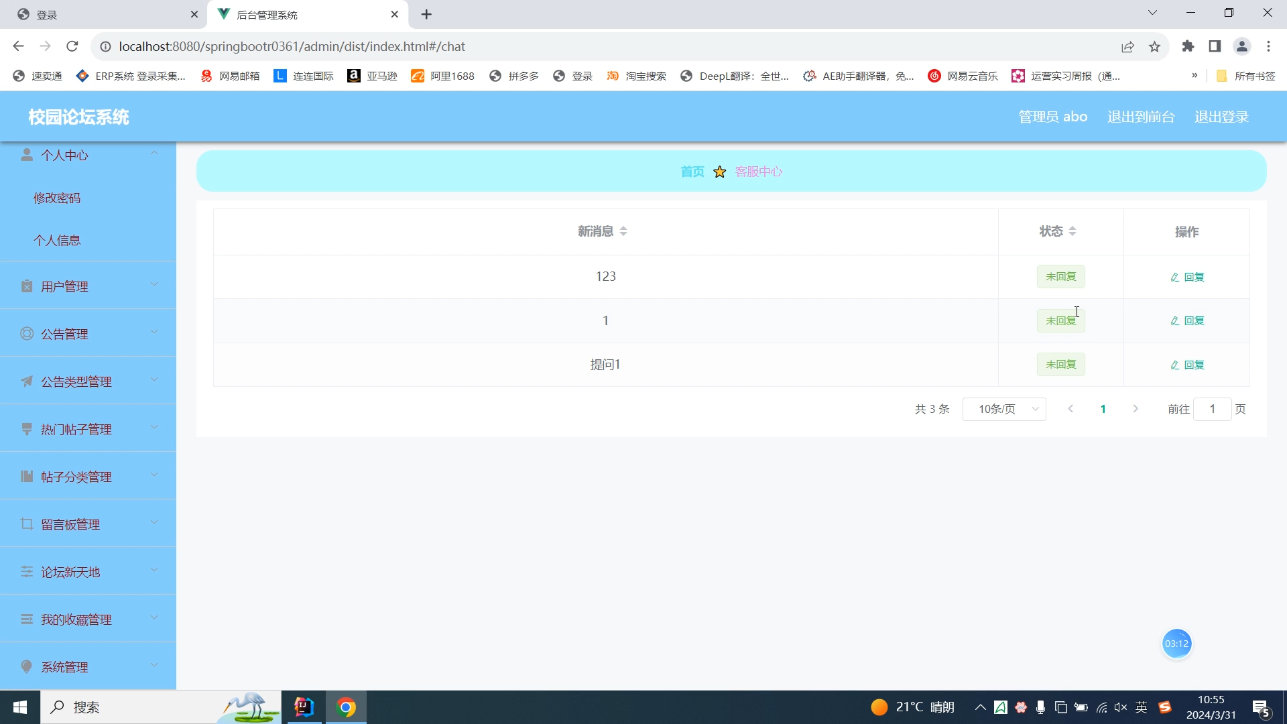Viewport: 1287px width, 724px height.
Task: Click the 公告管理 sidebar icon
Action: pyautogui.click(x=27, y=335)
